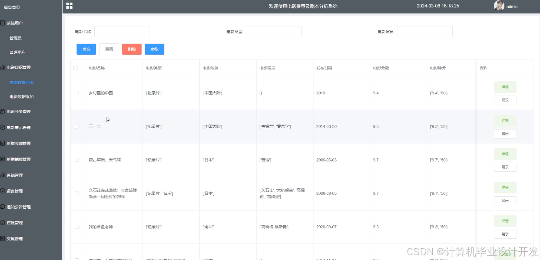540x260 pixels.
Task: Open 详情 for 蒙古草原，天气晴
Action: 505,154
